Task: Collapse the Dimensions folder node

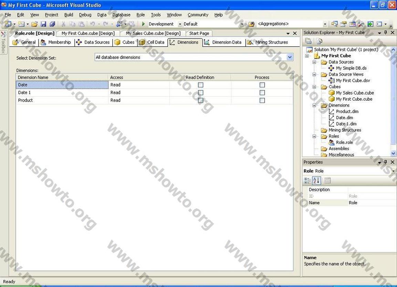Action: tap(314, 106)
